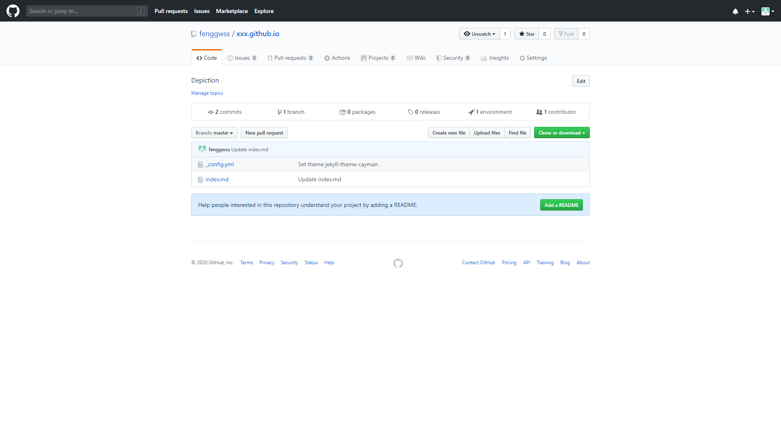This screenshot has width=781, height=439.
Task: Open the notifications bell
Action: click(735, 11)
